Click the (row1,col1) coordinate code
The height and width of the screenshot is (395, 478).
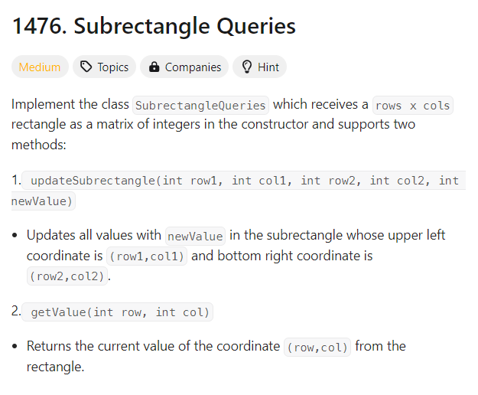click(x=147, y=256)
